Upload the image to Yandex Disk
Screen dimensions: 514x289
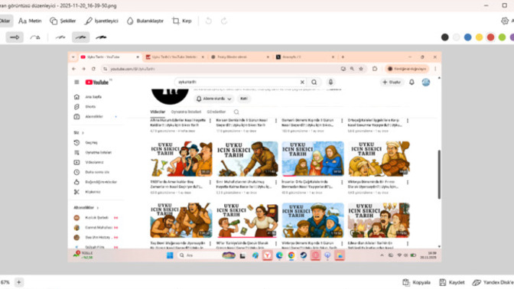(493, 282)
